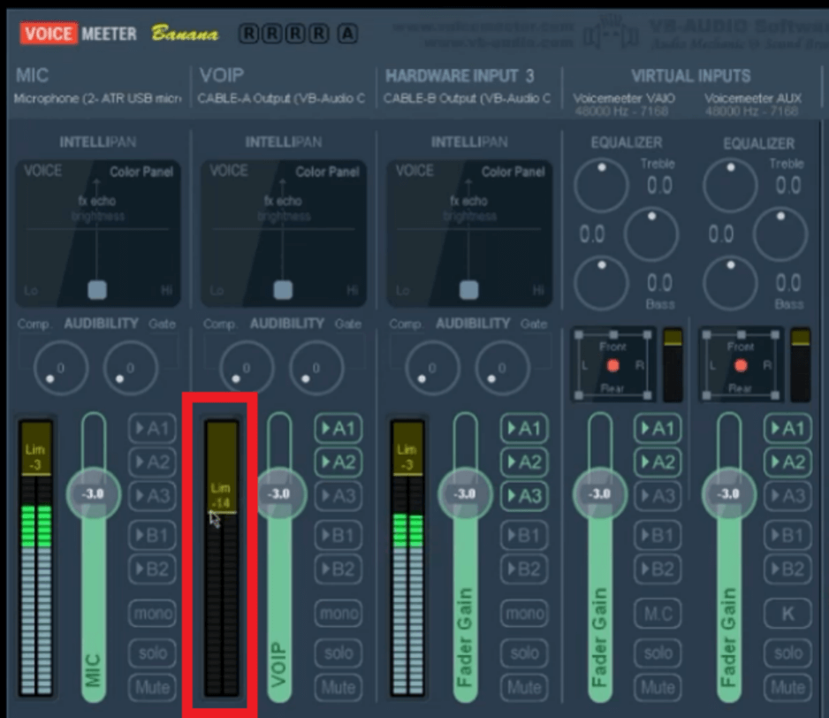The width and height of the screenshot is (829, 718).
Task: Enable B1 routing on Hardware Input 3
Action: (524, 536)
